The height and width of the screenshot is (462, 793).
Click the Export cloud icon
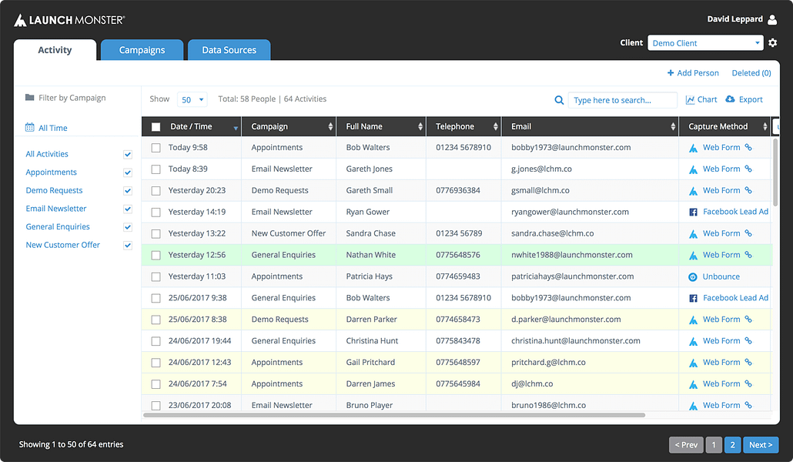point(730,99)
